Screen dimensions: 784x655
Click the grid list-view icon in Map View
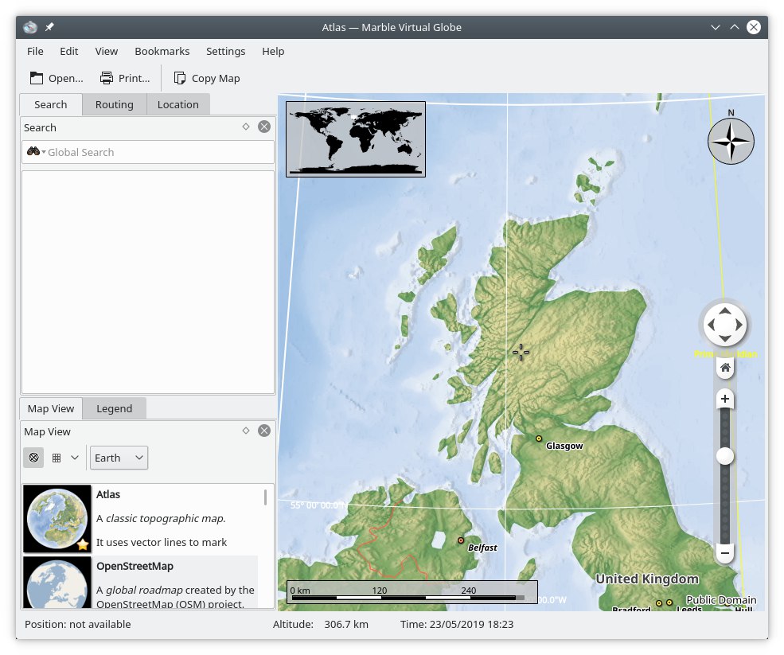click(57, 458)
